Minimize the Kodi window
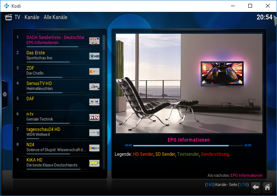This screenshot has width=277, height=196. pos(233,6)
